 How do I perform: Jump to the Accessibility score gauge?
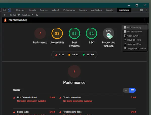[57, 34]
